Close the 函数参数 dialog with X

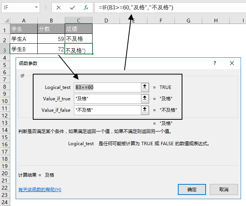click(232, 63)
